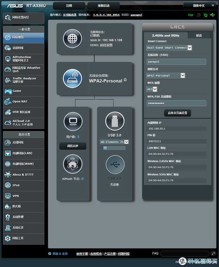Click the SSID panapn2 input field
Screen dimensions: 219x267
coord(176,62)
